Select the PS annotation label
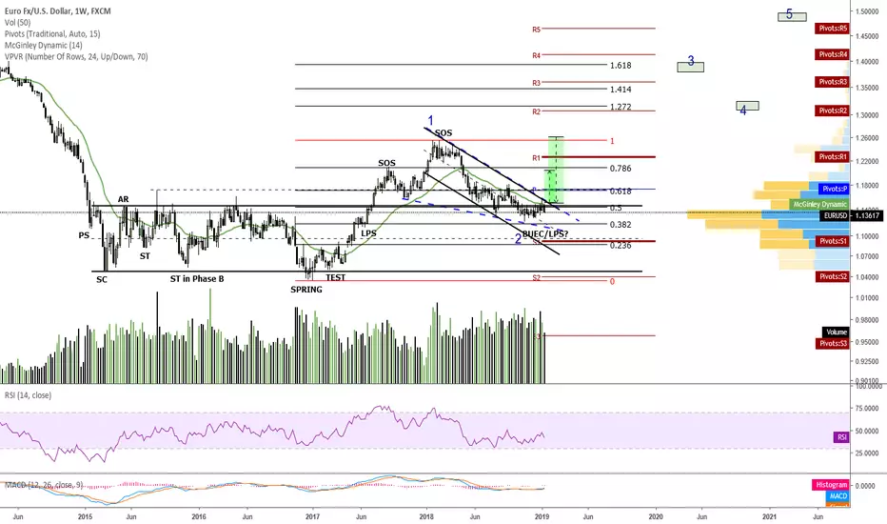 (84, 235)
